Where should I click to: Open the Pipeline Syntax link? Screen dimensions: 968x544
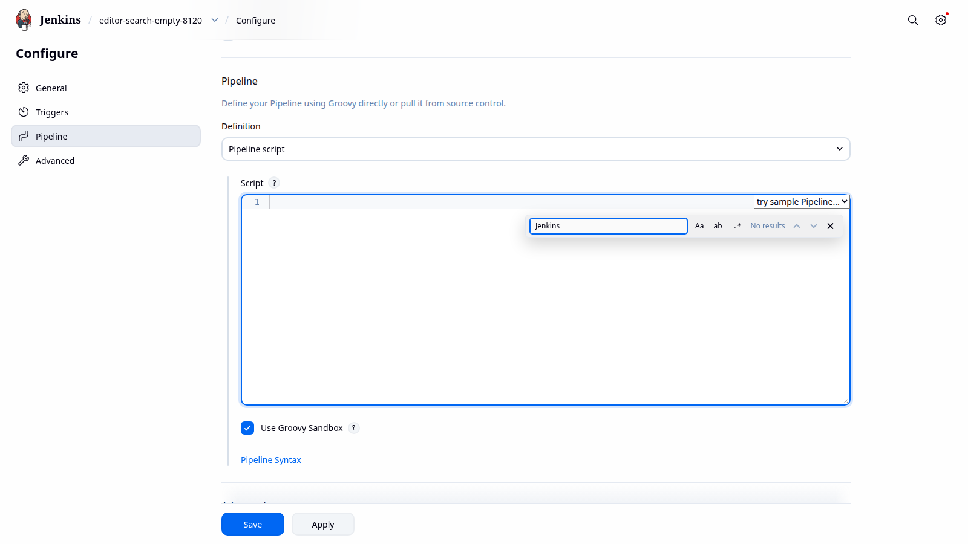pyautogui.click(x=271, y=460)
